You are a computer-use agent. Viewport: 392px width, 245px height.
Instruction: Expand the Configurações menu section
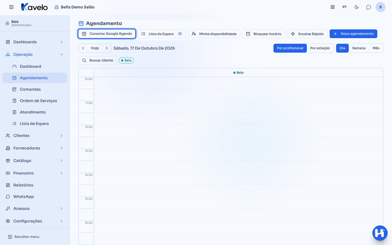click(x=35, y=221)
